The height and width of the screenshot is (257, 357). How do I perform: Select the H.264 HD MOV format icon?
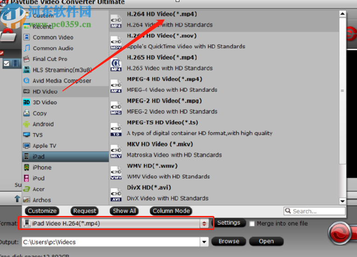pos(116,42)
